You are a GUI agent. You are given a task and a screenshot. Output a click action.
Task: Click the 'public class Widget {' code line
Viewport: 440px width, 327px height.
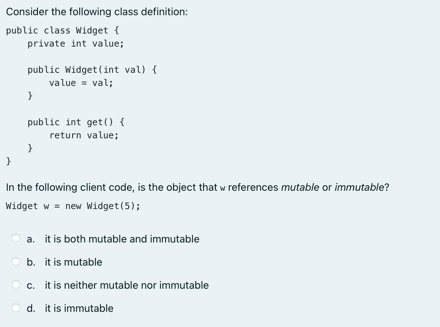(62, 30)
